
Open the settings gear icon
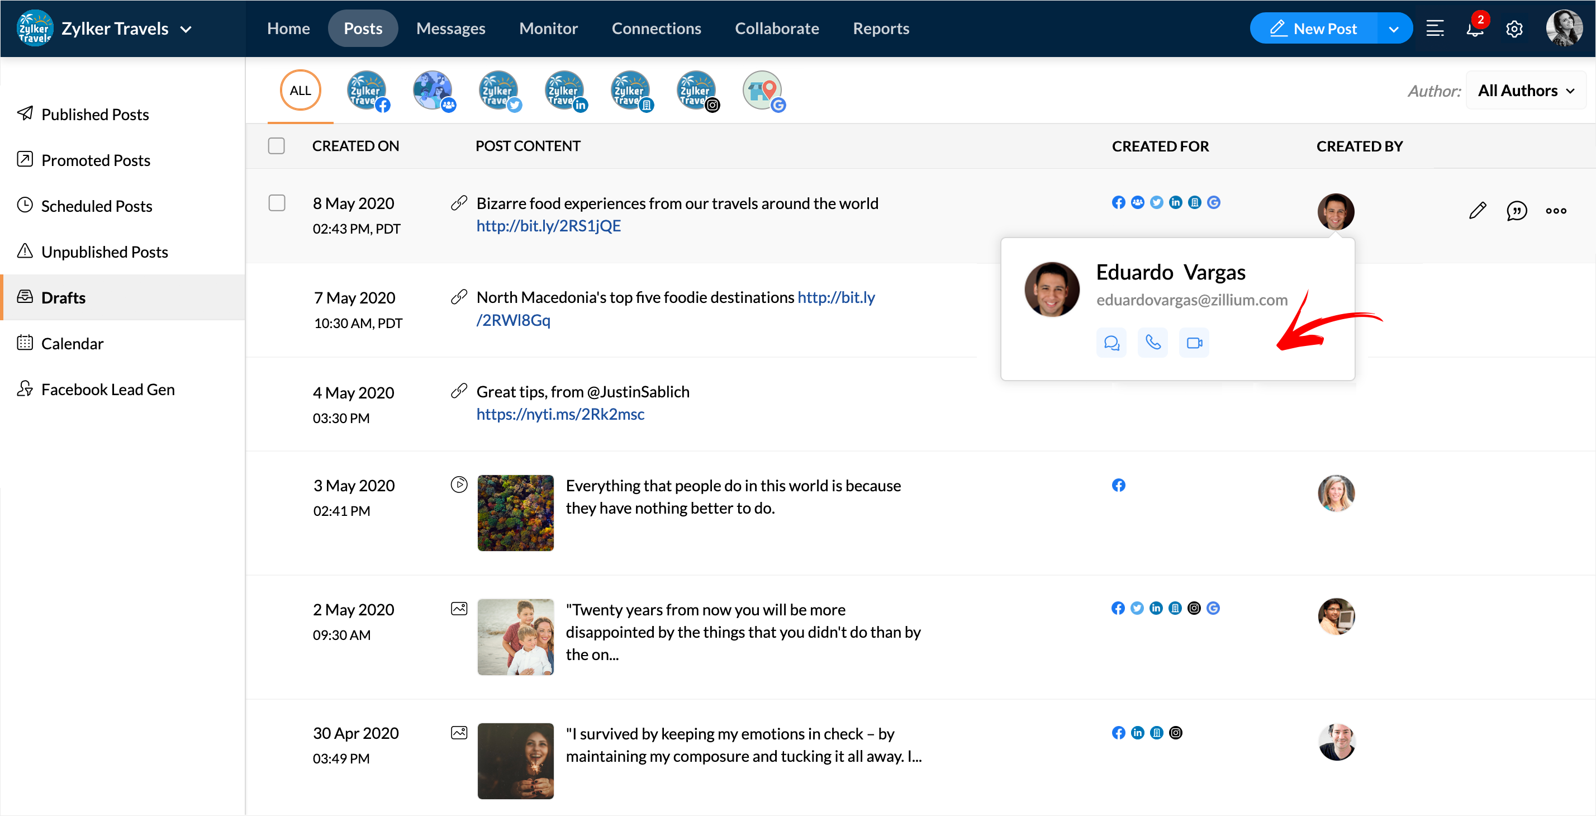coord(1514,29)
